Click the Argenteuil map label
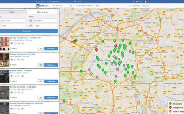This screenshot has width=184, height=114. pyautogui.click(x=79, y=15)
